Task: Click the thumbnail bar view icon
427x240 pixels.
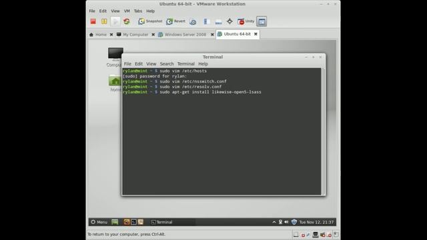Action: click(x=218, y=21)
